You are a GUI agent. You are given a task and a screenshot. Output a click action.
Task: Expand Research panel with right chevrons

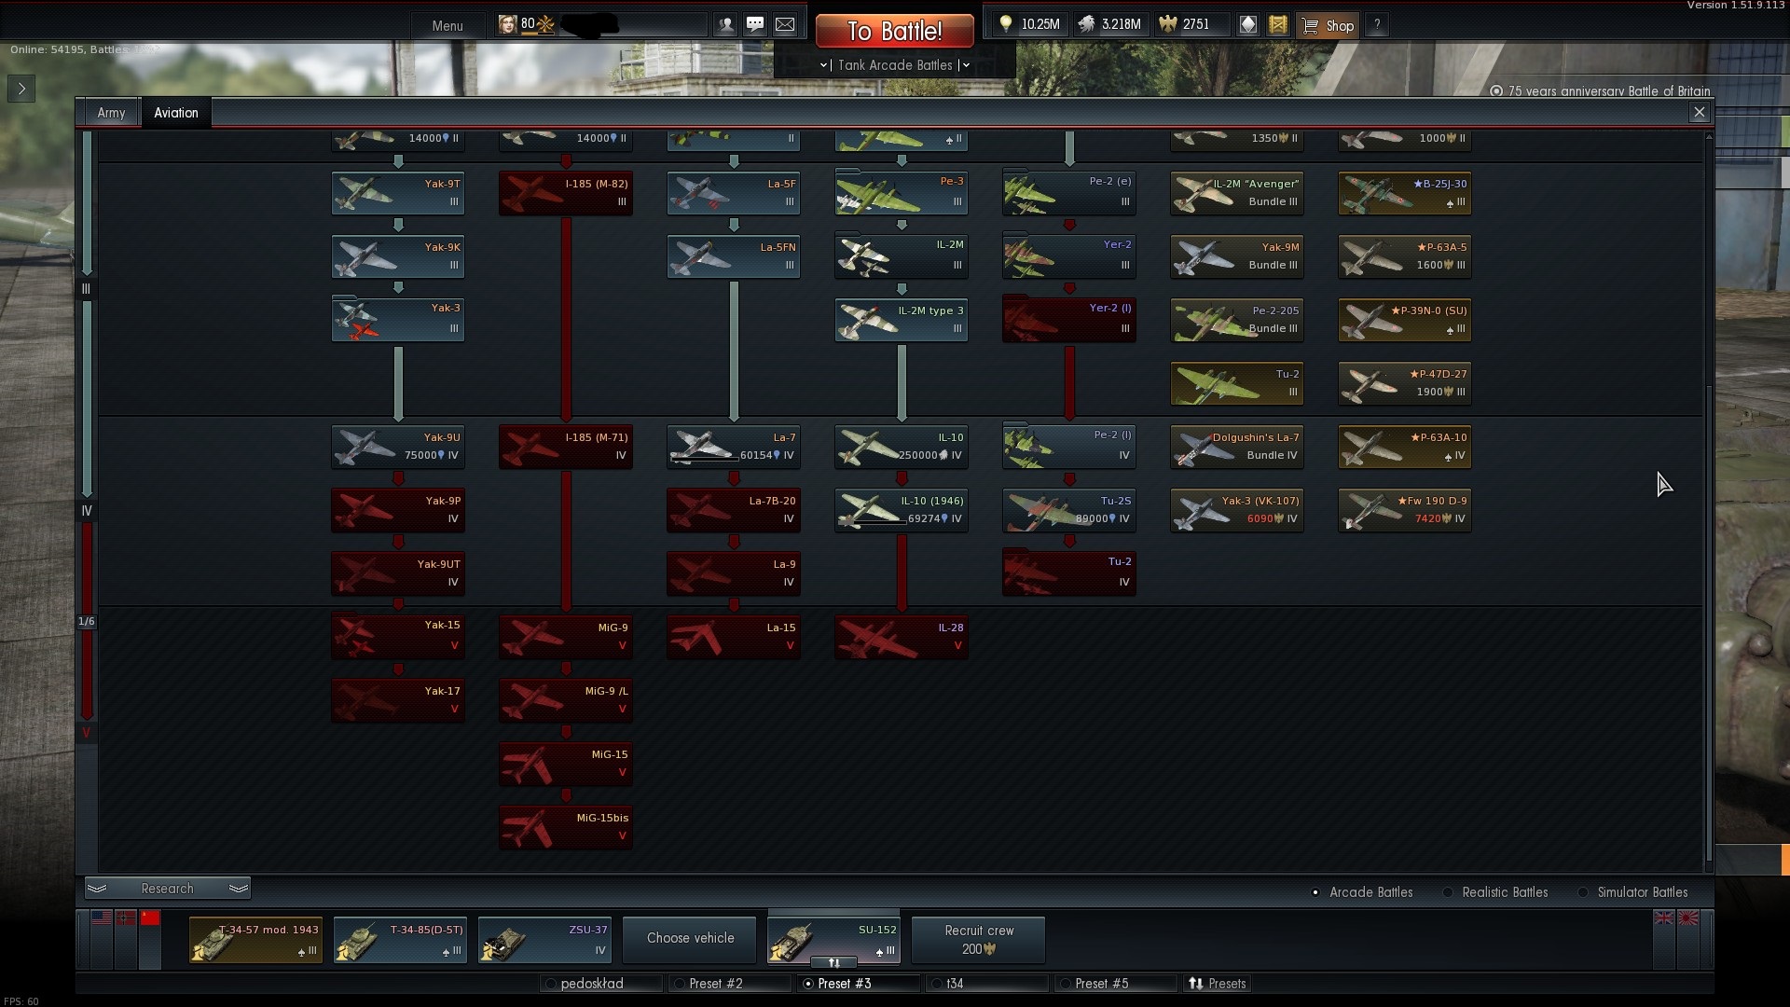tap(239, 889)
